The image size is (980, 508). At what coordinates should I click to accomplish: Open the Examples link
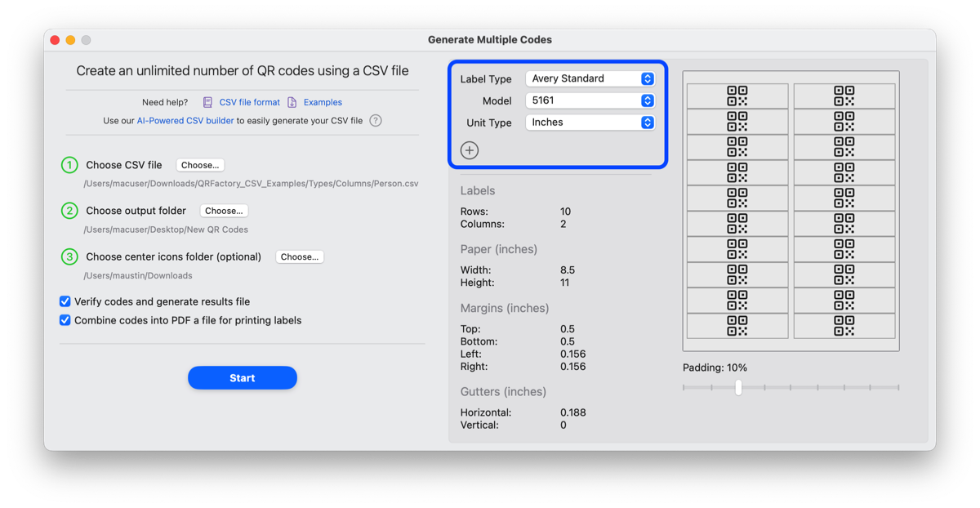click(323, 102)
